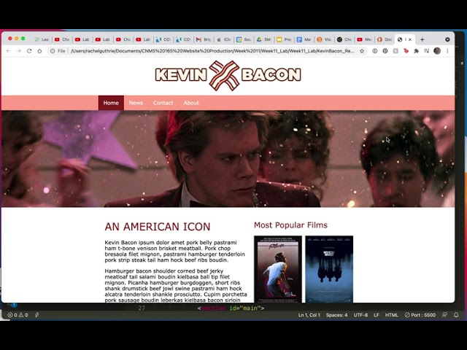
Task: Click the 'Most Popular Films' heading
Action: point(290,225)
